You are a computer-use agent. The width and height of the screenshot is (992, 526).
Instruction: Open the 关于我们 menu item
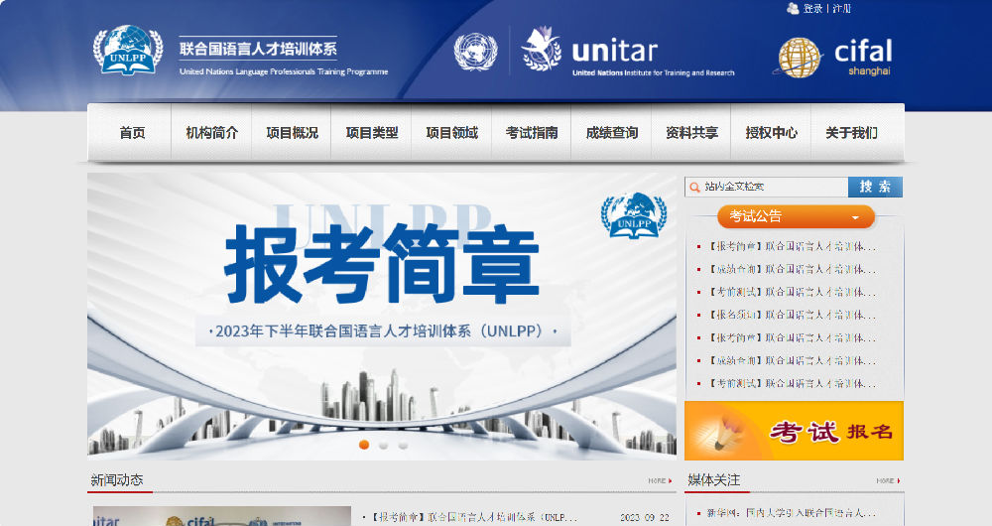[x=851, y=133]
